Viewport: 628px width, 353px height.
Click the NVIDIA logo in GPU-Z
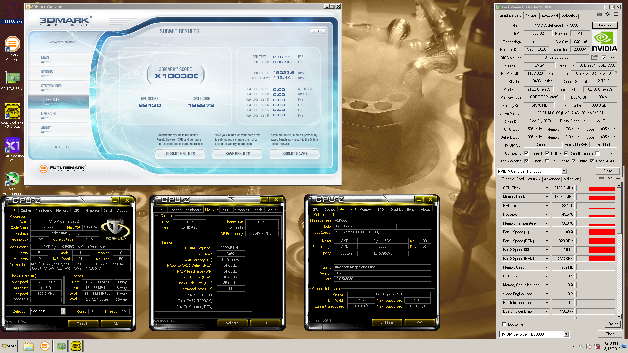[604, 41]
